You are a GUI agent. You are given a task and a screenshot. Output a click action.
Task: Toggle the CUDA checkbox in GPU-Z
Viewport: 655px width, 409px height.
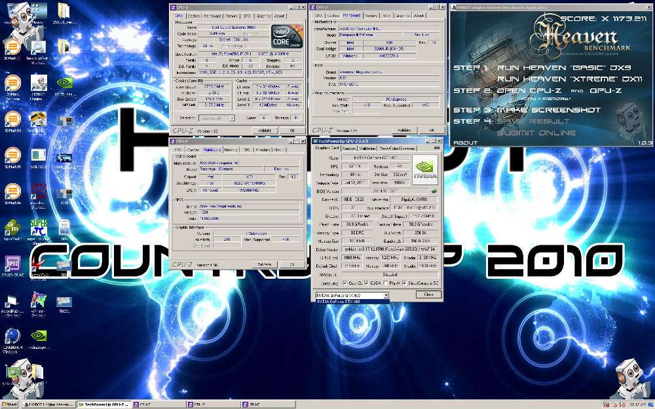point(366,283)
